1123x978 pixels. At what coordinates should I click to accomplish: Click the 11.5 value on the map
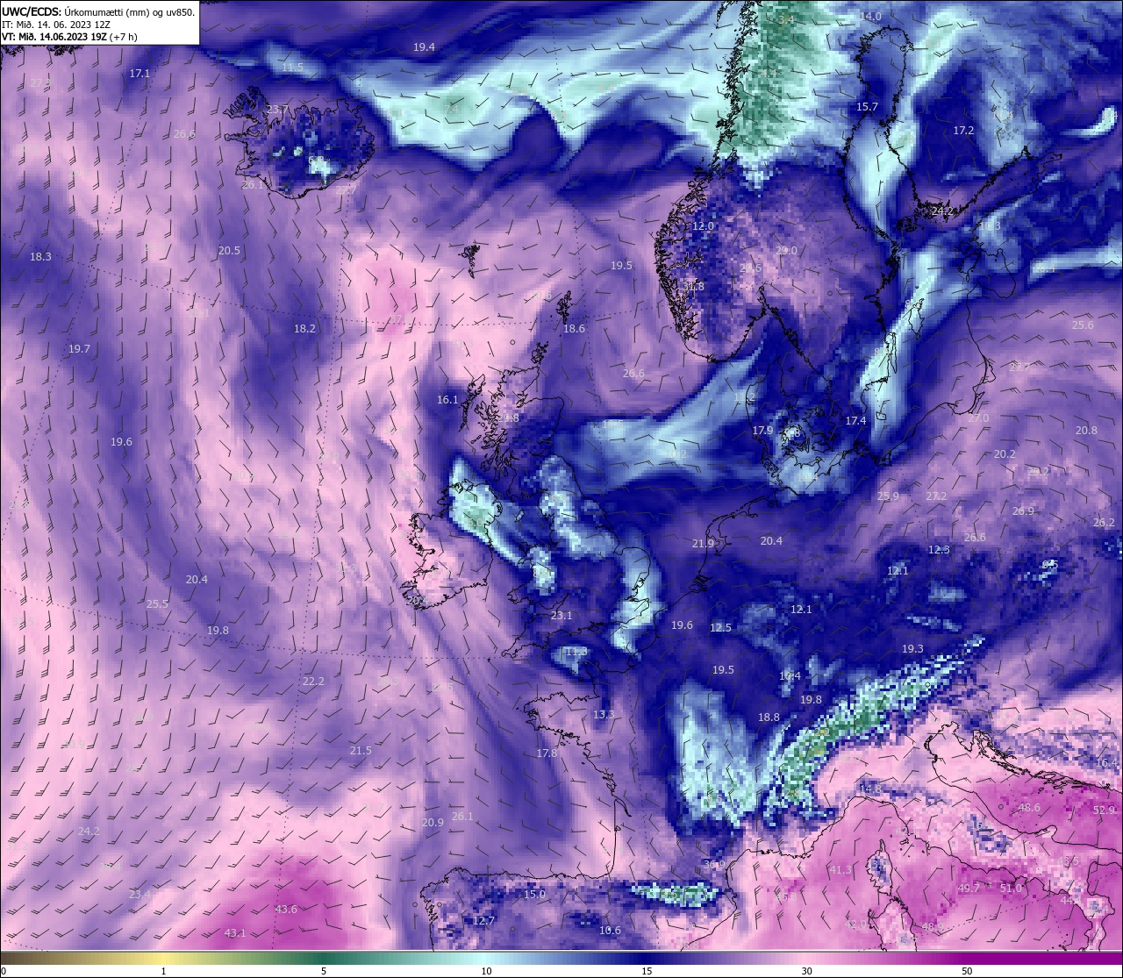[x=293, y=68]
